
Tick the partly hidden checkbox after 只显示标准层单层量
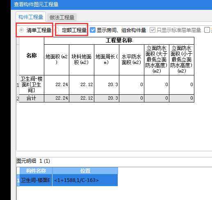point(207,30)
